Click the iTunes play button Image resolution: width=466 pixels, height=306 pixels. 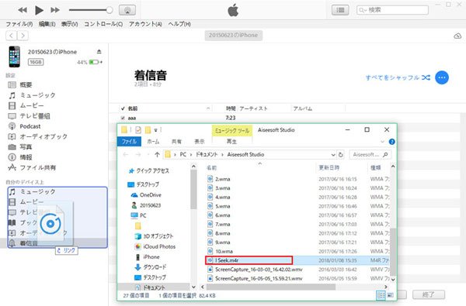[x=39, y=10]
